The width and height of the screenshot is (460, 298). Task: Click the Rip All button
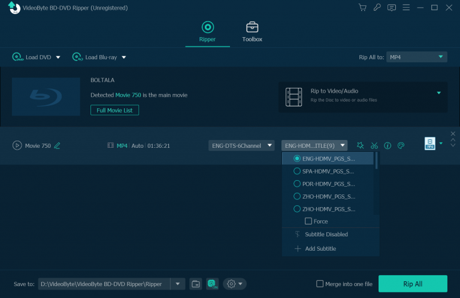click(413, 284)
